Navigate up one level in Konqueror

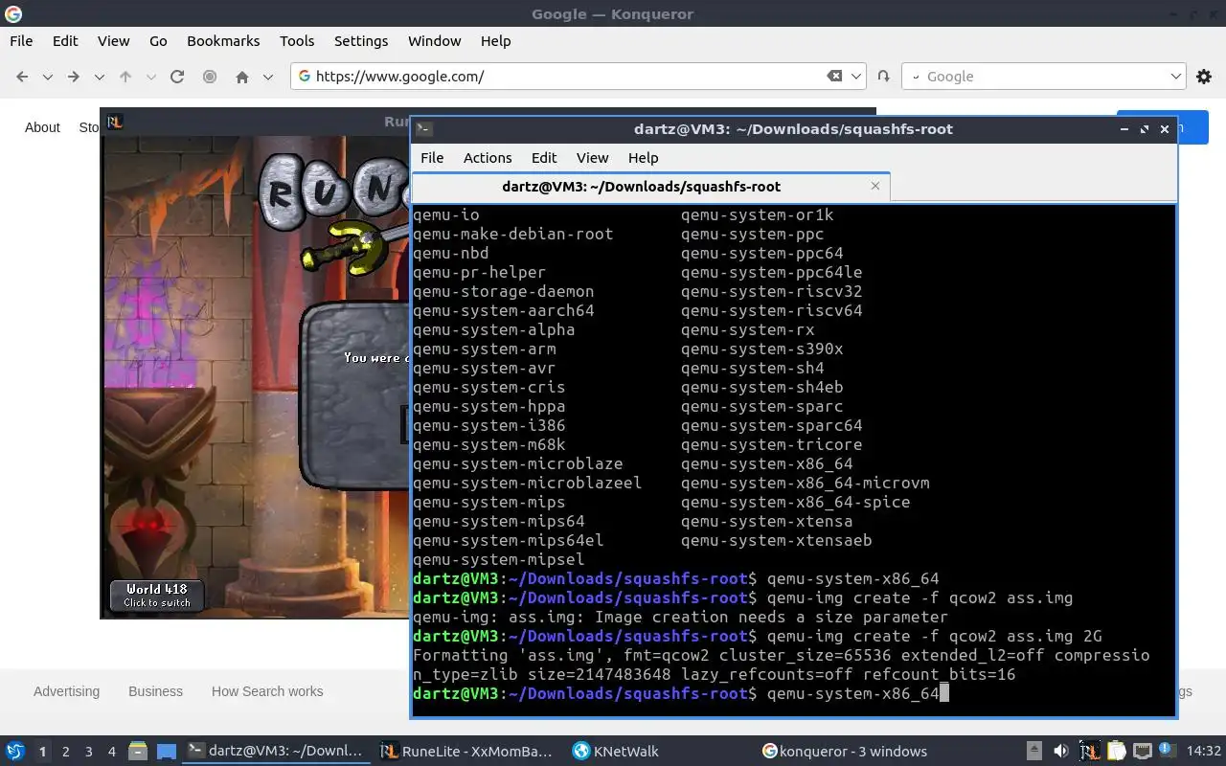(x=125, y=77)
